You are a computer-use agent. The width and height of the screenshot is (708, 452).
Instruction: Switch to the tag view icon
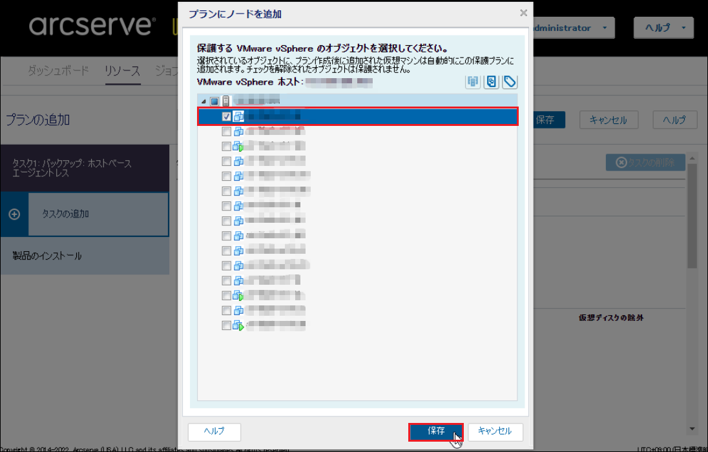coord(510,82)
